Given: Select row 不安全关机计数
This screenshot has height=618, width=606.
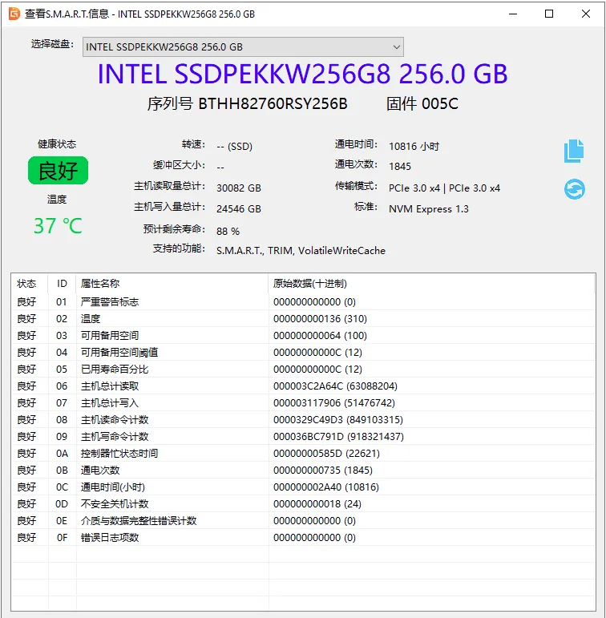Looking at the screenshot, I should tap(303, 503).
